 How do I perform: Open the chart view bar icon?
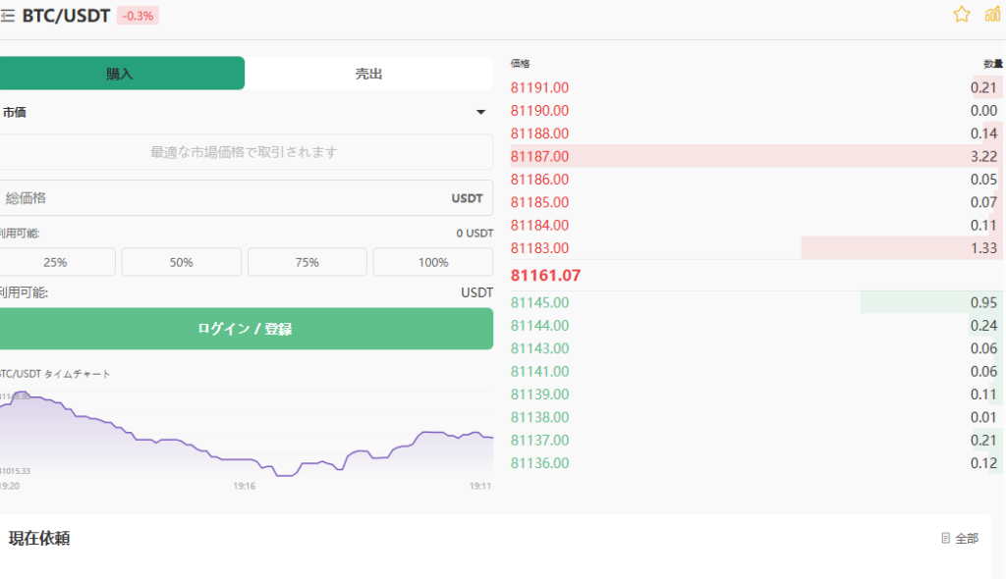point(992,14)
